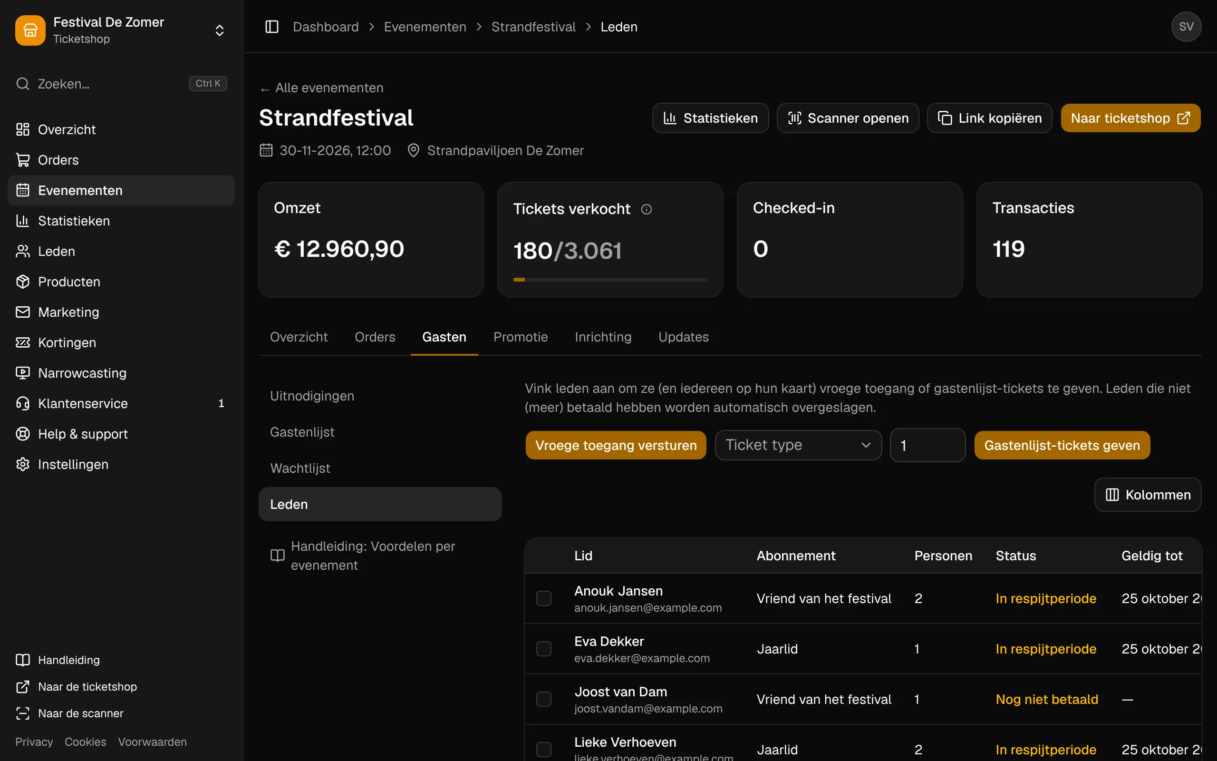Select Gastenlijst in the guests submenu
1217x761 pixels.
380,432
